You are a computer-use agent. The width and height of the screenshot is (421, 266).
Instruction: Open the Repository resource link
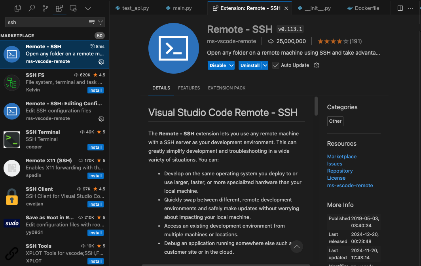(340, 171)
